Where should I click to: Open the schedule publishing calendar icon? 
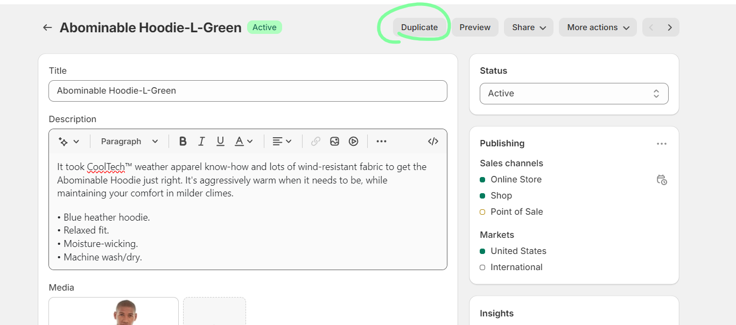(x=662, y=180)
